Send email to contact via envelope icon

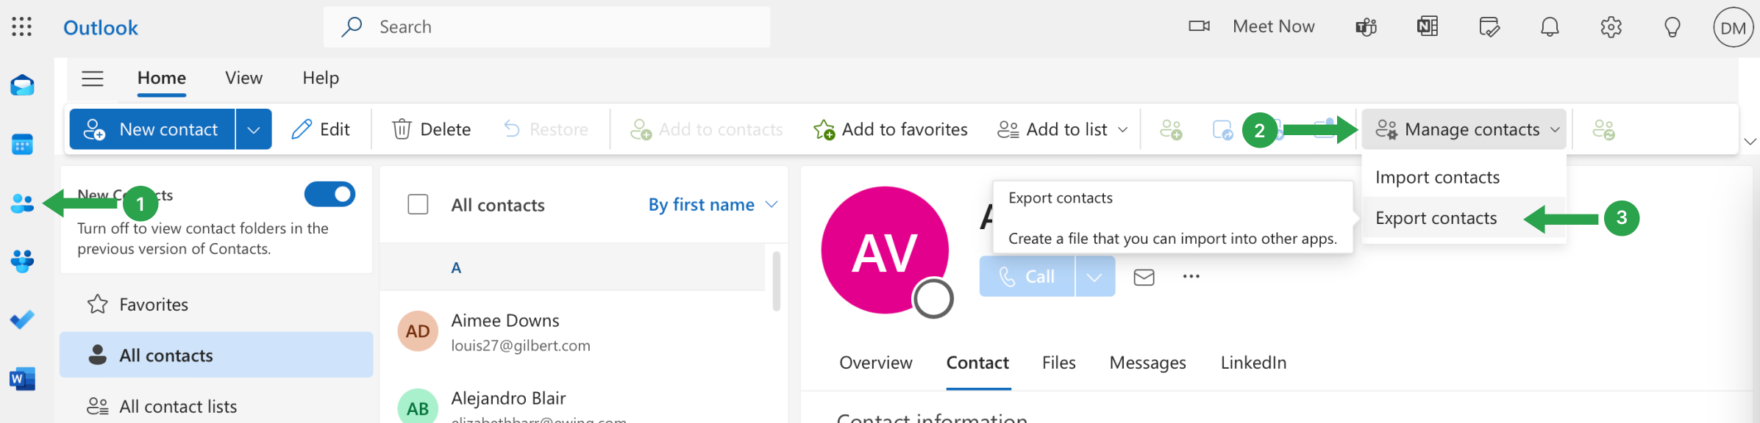(1144, 277)
